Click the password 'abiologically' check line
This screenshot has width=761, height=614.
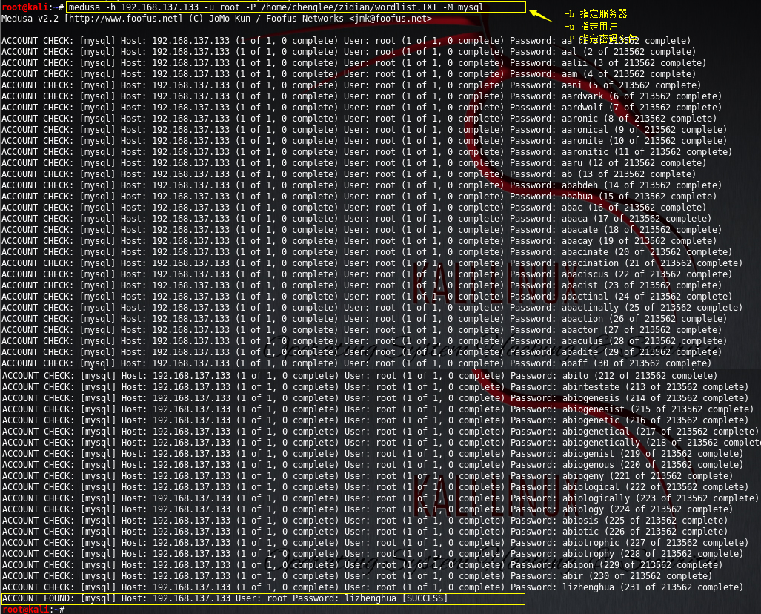(381, 498)
